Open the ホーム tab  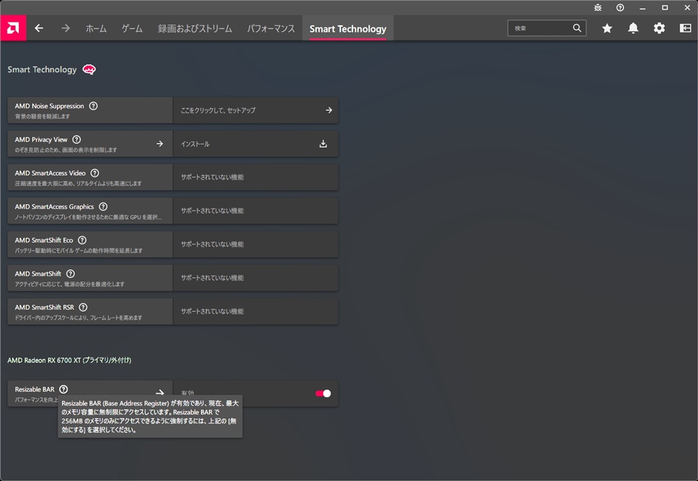[x=96, y=29]
